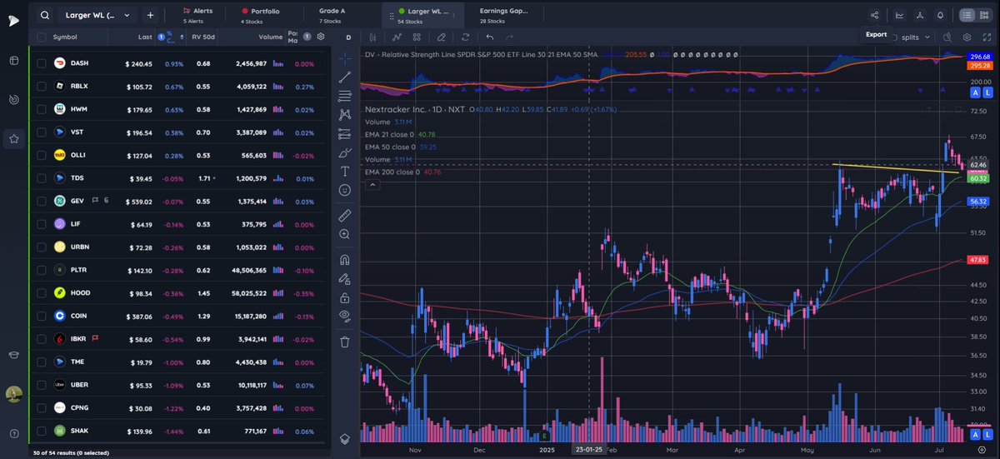Open the user profile avatar
The height and width of the screenshot is (459, 1000).
coord(14,394)
